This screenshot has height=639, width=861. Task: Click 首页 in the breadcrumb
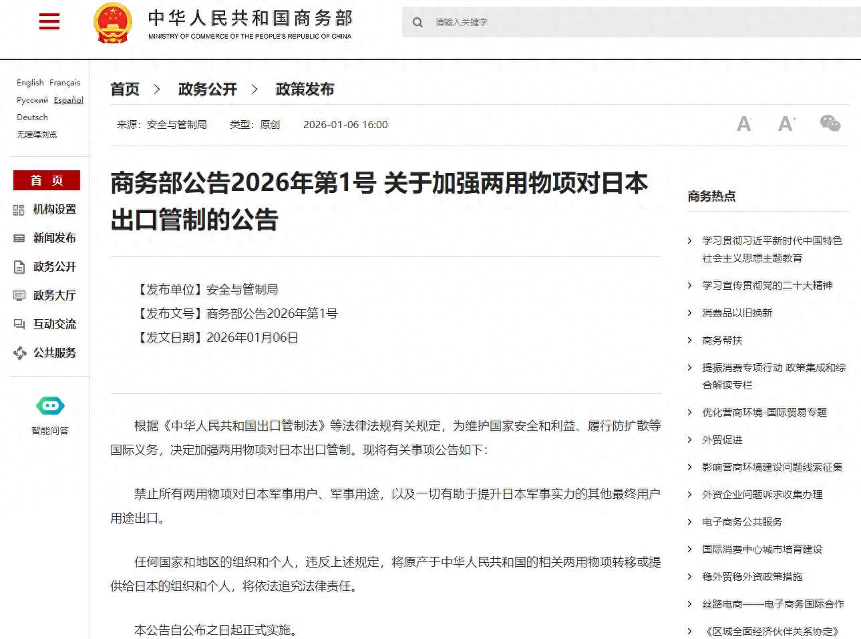coord(125,89)
